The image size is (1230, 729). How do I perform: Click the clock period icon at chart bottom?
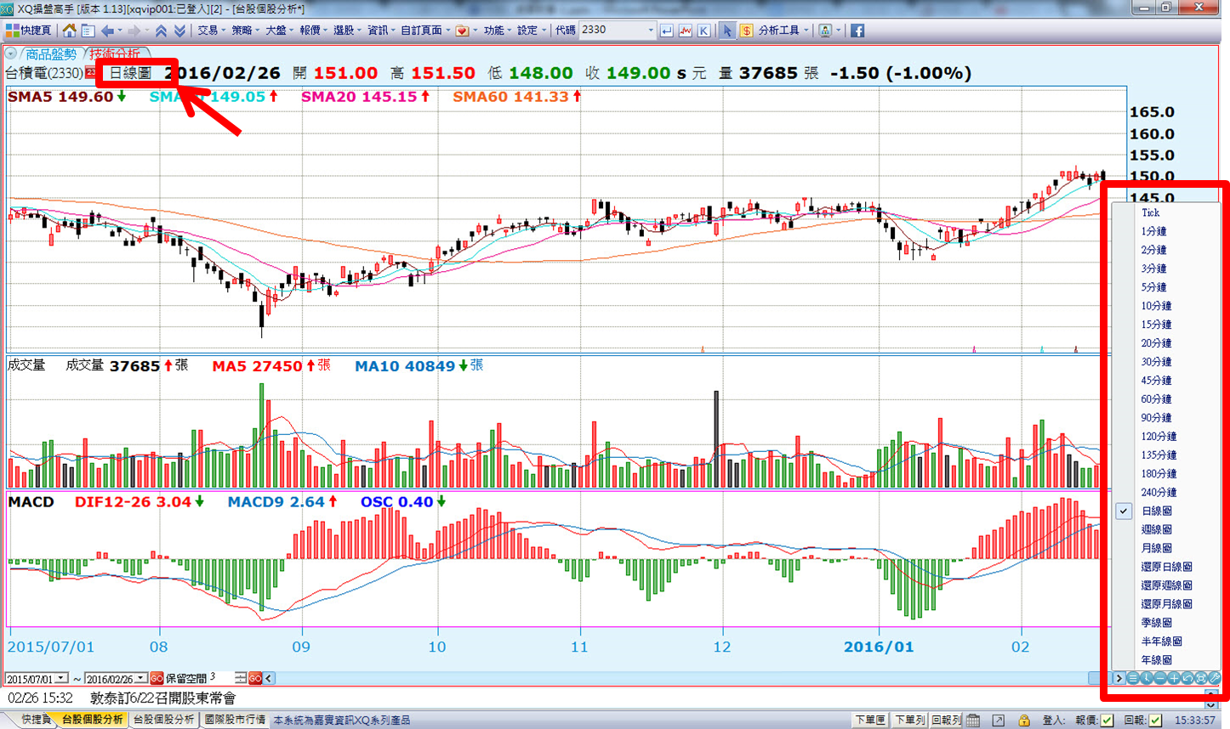pyautogui.click(x=1147, y=678)
